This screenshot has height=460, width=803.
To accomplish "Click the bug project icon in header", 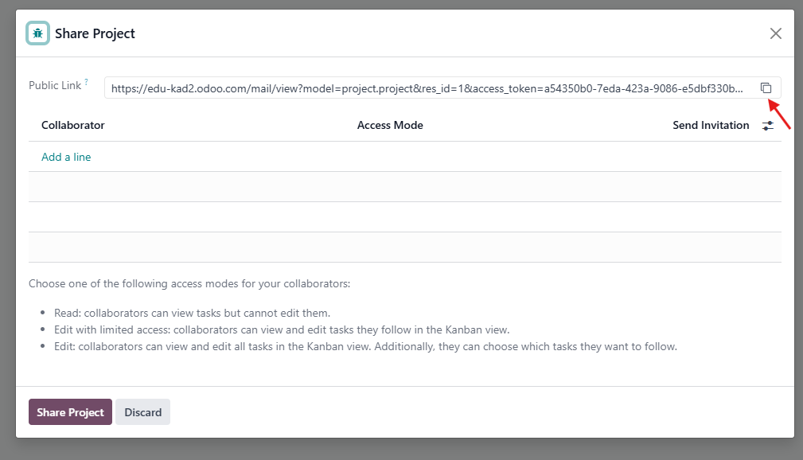I will click(37, 33).
